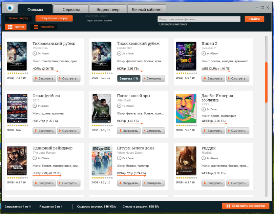The width and height of the screenshot is (274, 214).
Task: Download Штурм Белого дома
Action: pyautogui.click(x=129, y=183)
